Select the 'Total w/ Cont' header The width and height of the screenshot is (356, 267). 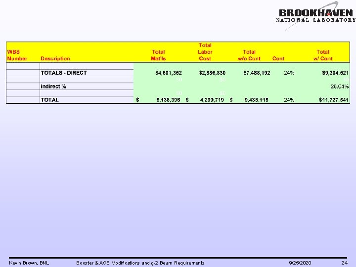[323, 55]
